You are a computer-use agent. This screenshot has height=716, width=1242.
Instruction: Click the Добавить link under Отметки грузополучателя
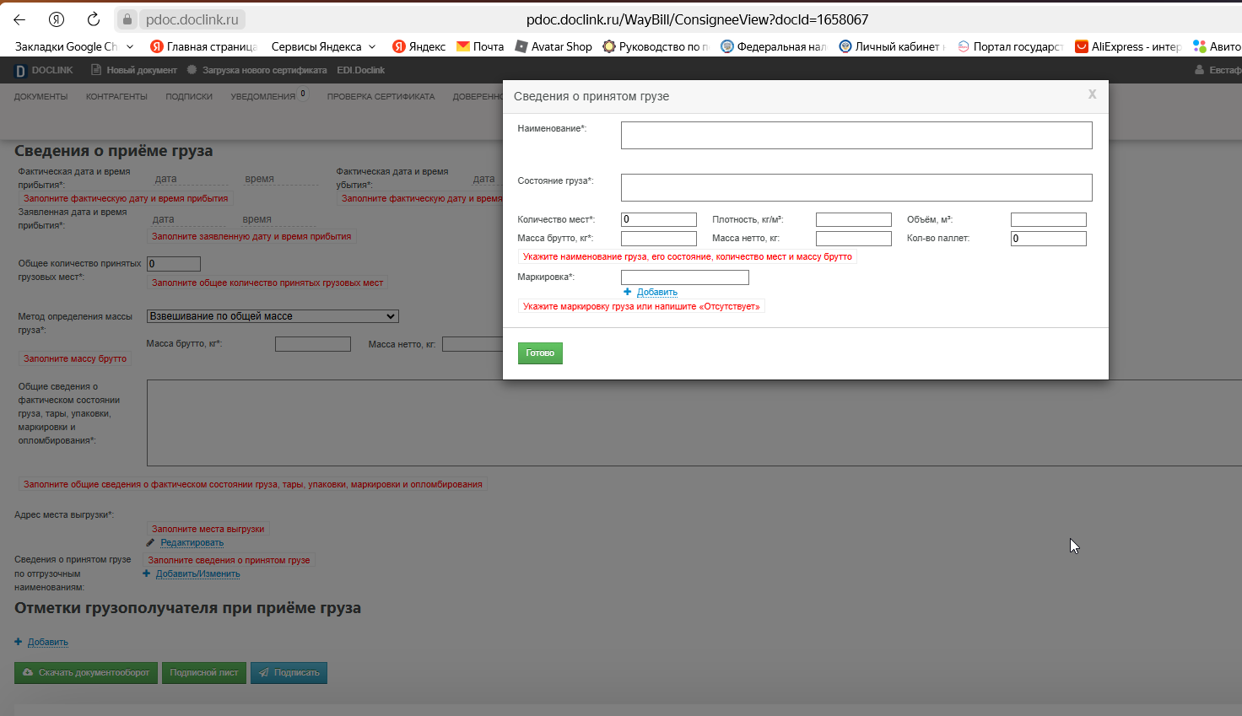(x=48, y=642)
